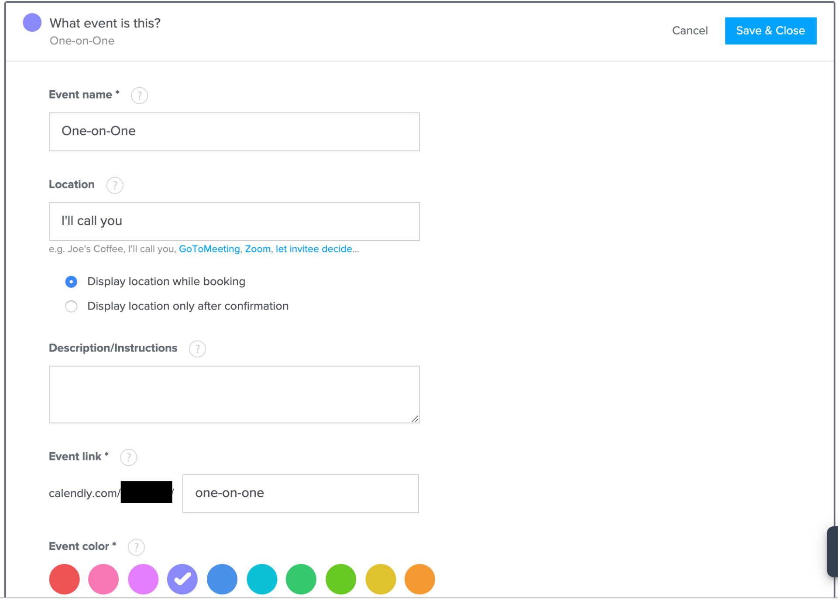Viewport: 838px width, 600px height.
Task: Click the one-on-one event link slug field
Action: (300, 493)
